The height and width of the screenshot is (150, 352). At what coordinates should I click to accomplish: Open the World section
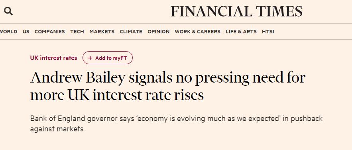pyautogui.click(x=8, y=32)
